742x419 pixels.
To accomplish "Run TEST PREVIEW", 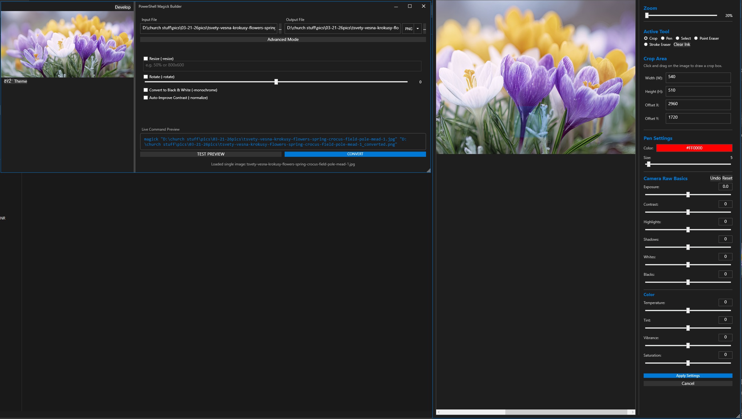I will point(211,154).
